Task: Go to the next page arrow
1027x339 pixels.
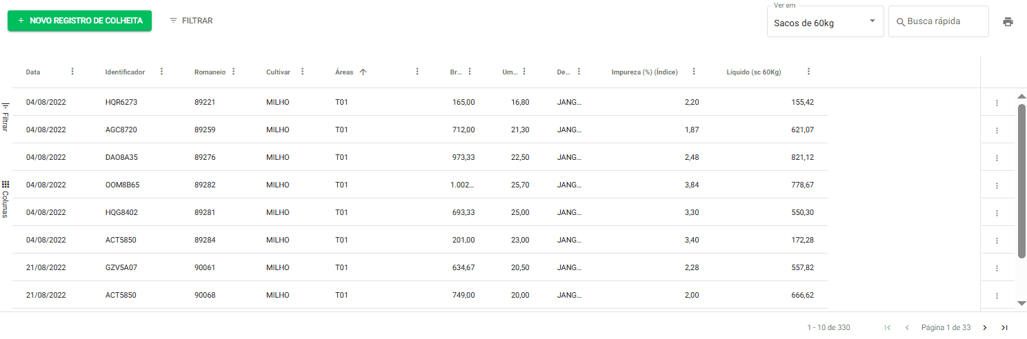Action: click(x=984, y=327)
